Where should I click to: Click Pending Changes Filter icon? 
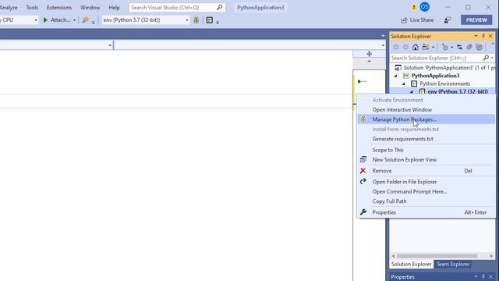click(x=445, y=47)
